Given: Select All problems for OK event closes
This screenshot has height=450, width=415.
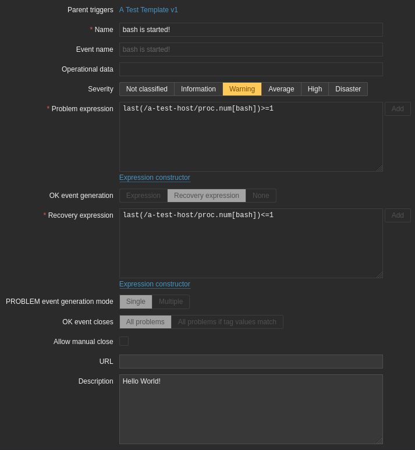Looking at the screenshot, I should tap(146, 322).
